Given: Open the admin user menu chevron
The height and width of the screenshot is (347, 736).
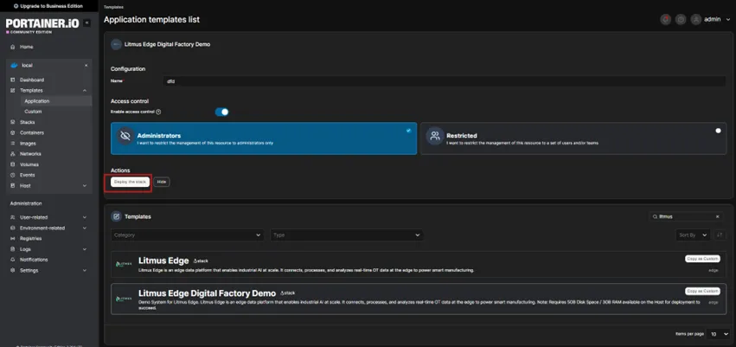Looking at the screenshot, I should pos(728,20).
